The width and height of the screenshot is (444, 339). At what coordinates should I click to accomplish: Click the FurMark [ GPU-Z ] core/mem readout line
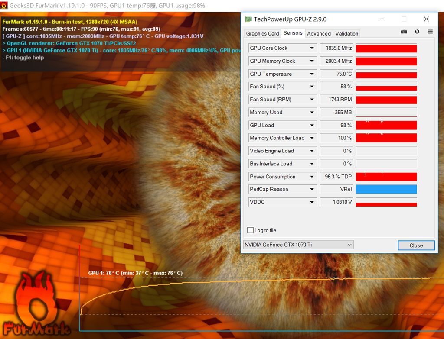click(x=103, y=36)
